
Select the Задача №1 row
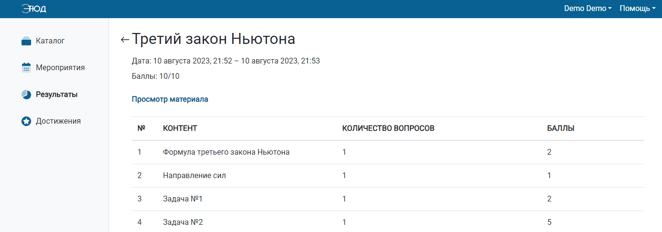pyautogui.click(x=388, y=199)
